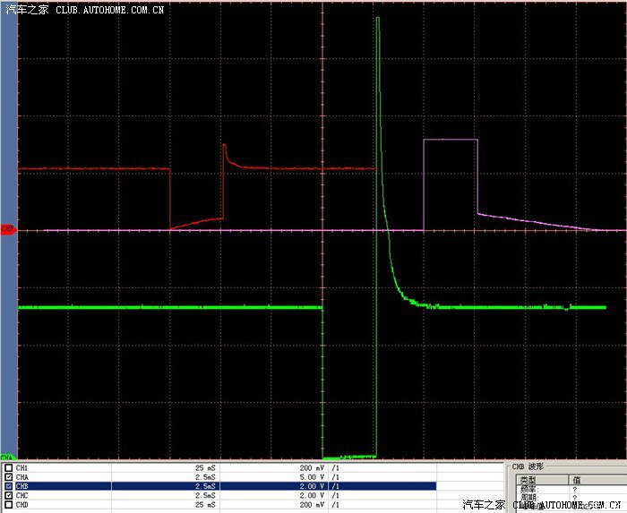
Task: Click the blue vertical scale strip
Action: [x=9, y=134]
